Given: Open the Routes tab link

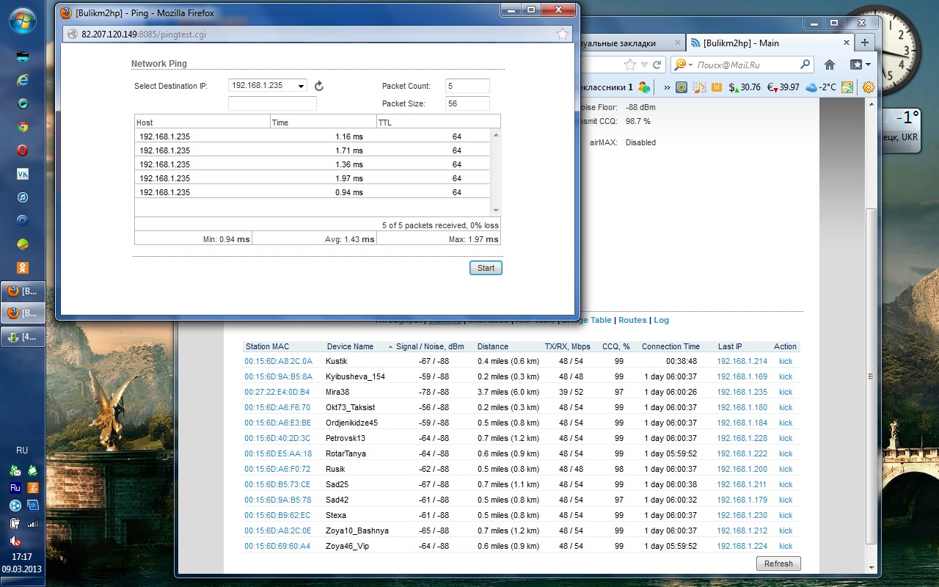Looking at the screenshot, I should [632, 320].
